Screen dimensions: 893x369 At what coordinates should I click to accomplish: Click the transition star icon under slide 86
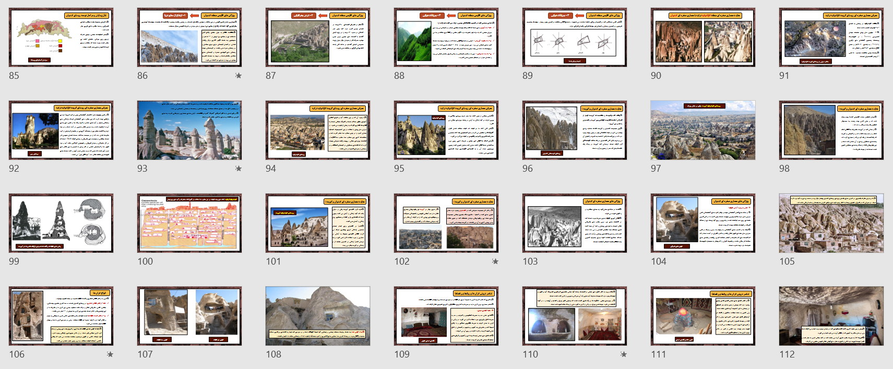click(x=239, y=76)
